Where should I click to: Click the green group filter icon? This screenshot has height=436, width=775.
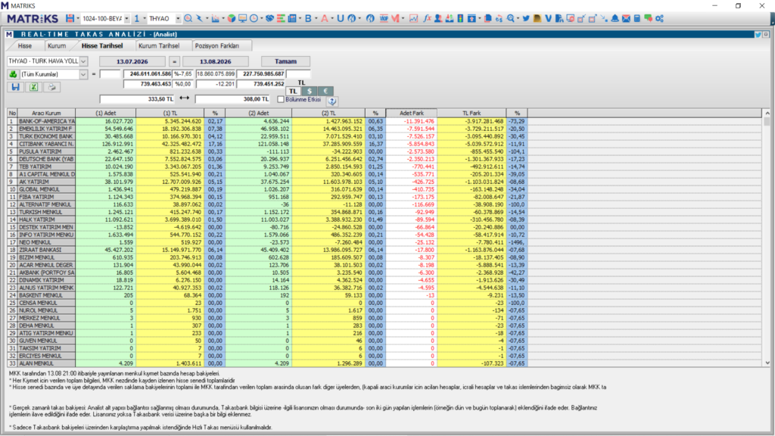coord(13,74)
